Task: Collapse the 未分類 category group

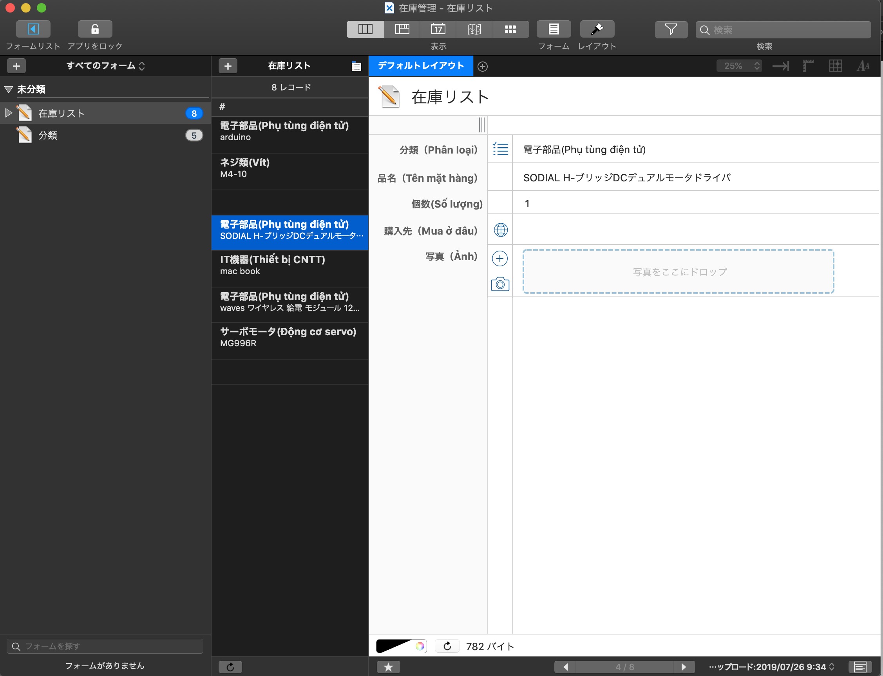Action: click(x=9, y=89)
